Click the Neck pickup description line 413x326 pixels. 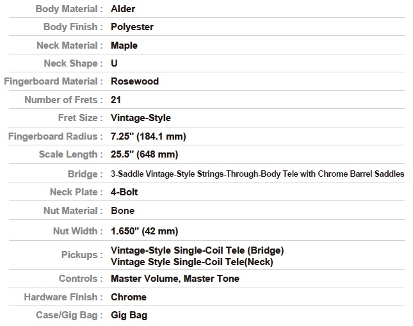tap(192, 262)
